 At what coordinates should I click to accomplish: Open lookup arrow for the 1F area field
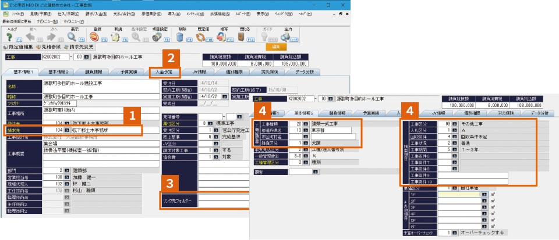click(484, 195)
